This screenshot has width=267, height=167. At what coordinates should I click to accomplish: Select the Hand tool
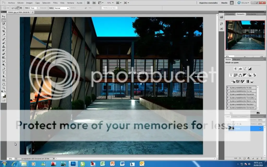click(x=4, y=84)
